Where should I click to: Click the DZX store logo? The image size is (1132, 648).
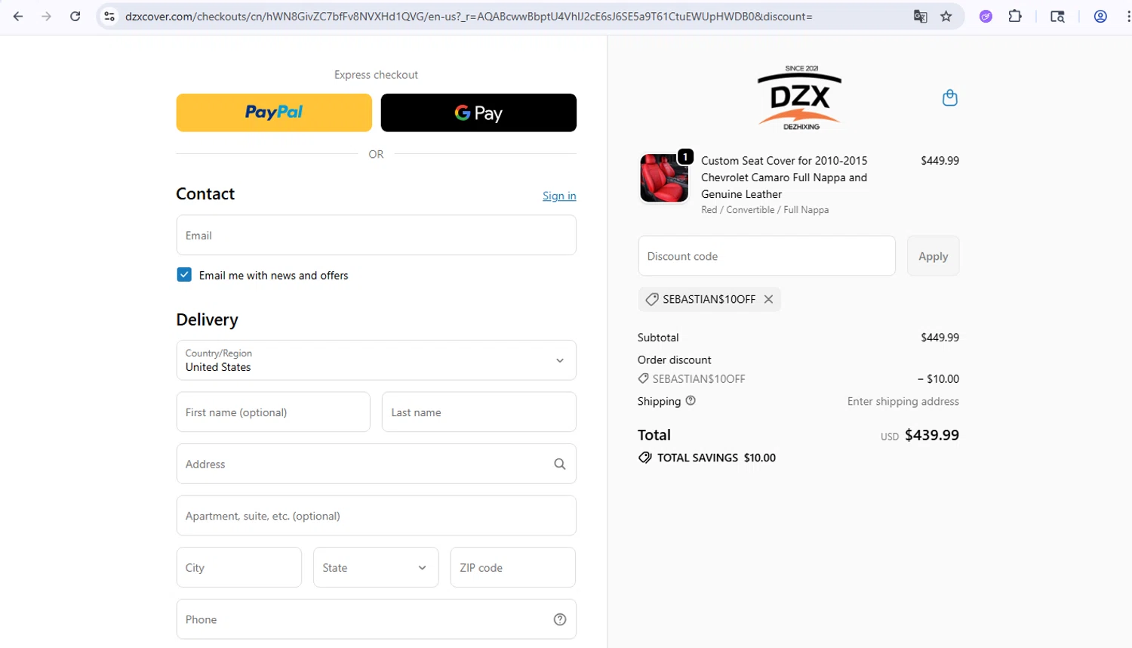pos(800,98)
